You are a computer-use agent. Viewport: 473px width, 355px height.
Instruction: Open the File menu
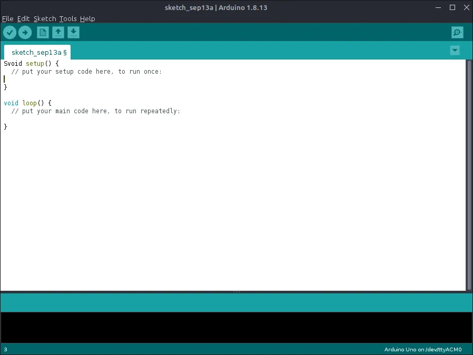8,18
